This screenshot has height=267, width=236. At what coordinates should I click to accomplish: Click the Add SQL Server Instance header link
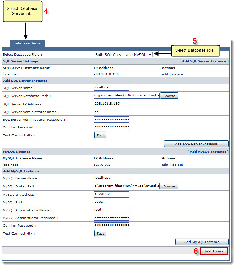click(204, 61)
